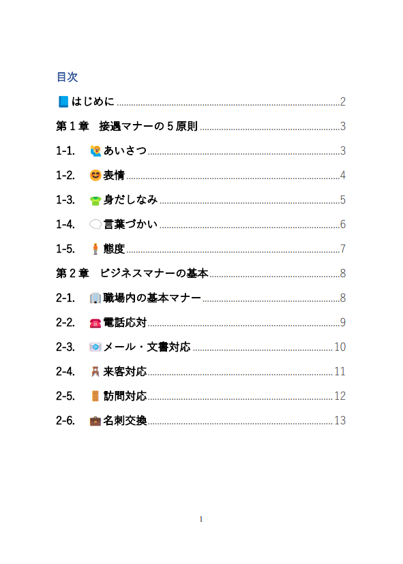The image size is (403, 564).
Task: Click the footer page number 1
Action: (201, 519)
